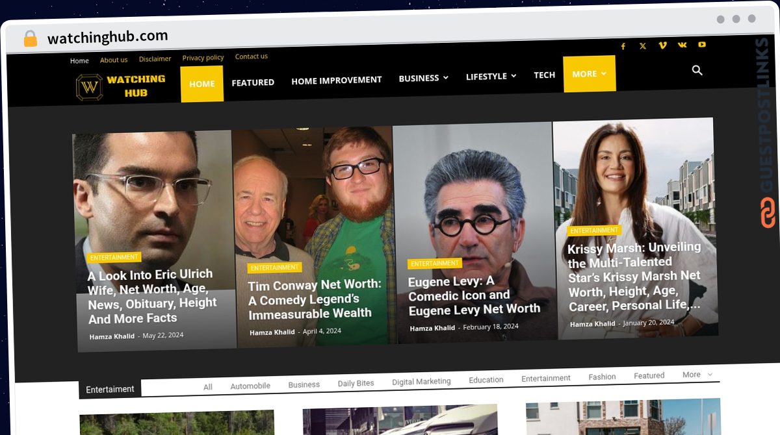This screenshot has height=435, width=780.
Task: Open the YouTube social icon
Action: [x=702, y=45]
